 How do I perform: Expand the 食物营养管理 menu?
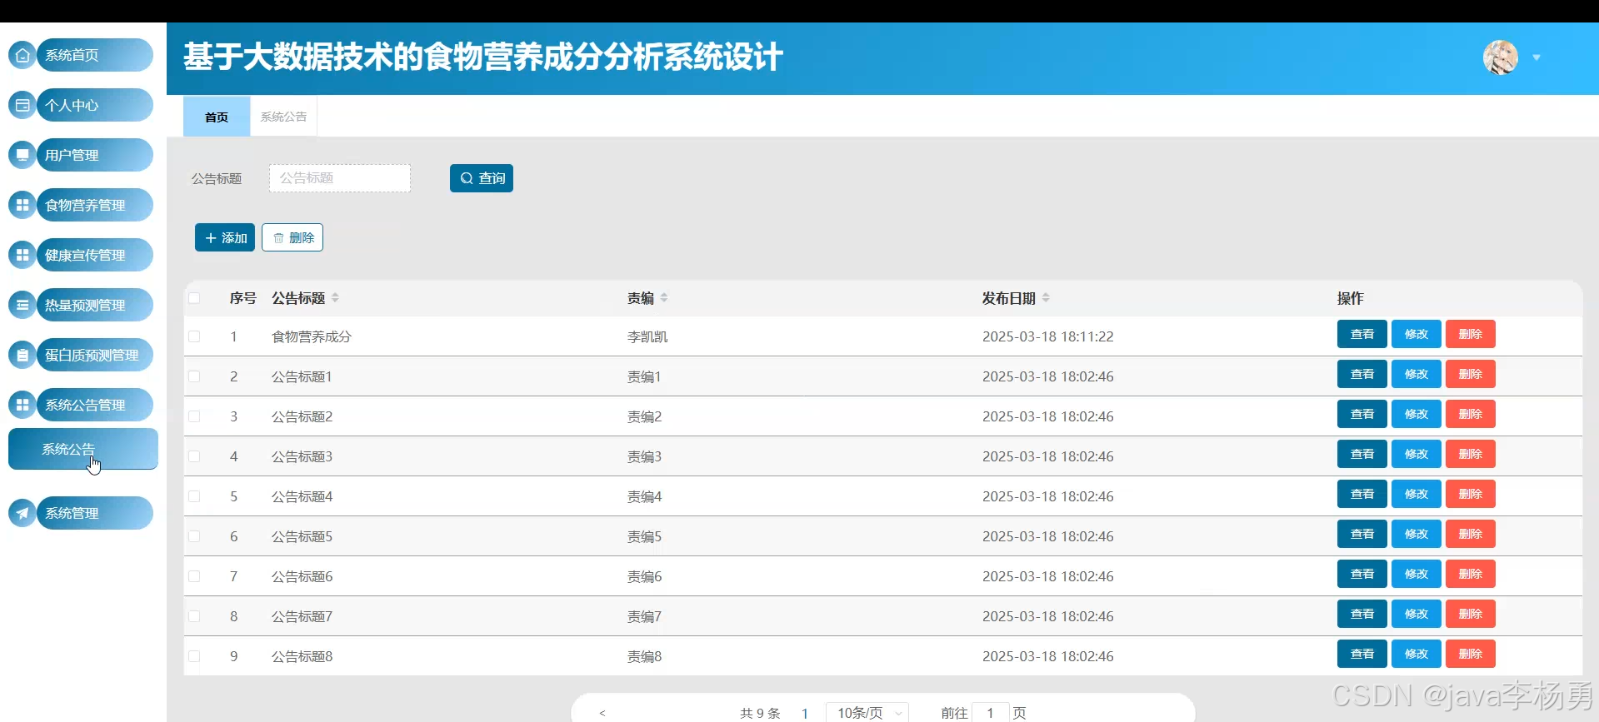click(94, 205)
